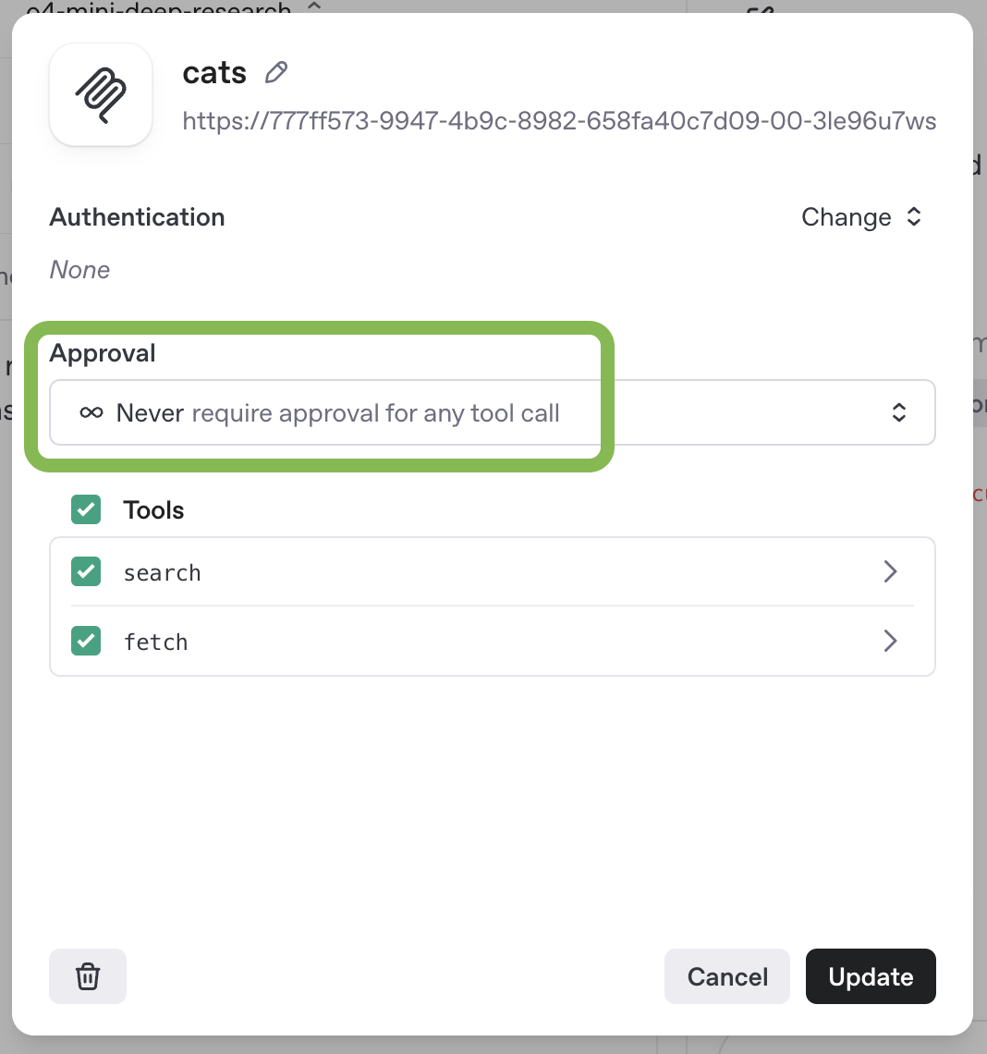Click the Authentication value None

click(79, 270)
